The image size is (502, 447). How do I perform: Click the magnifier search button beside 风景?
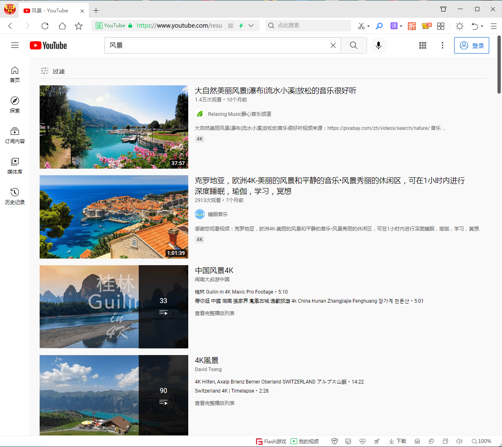(354, 45)
